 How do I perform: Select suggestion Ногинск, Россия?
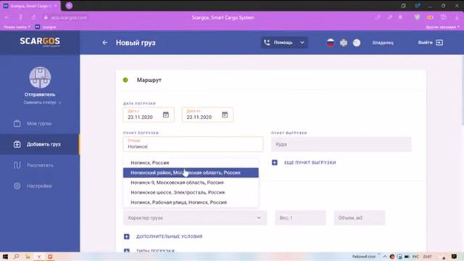click(191, 162)
